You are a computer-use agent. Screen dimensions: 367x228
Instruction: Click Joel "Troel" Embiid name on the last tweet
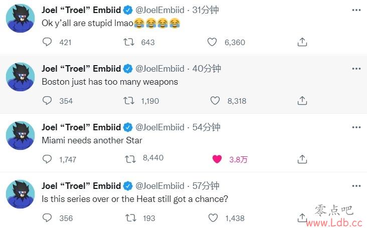pos(81,186)
